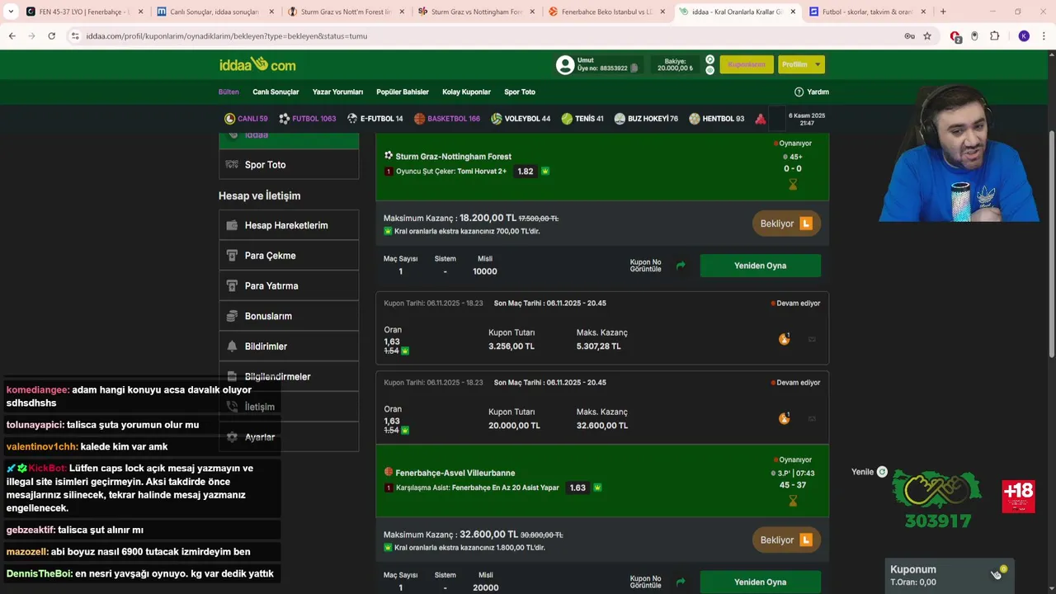Image resolution: width=1056 pixels, height=594 pixels.
Task: Click hourglass icon on 20.000,00 TL coupon
Action: 785,418
